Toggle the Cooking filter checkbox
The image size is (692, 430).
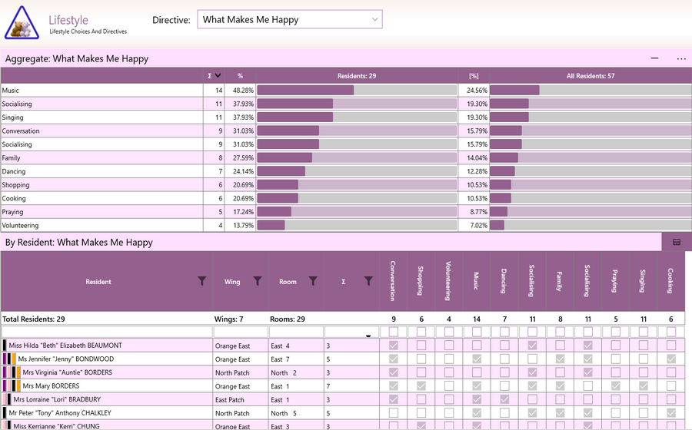tap(671, 332)
